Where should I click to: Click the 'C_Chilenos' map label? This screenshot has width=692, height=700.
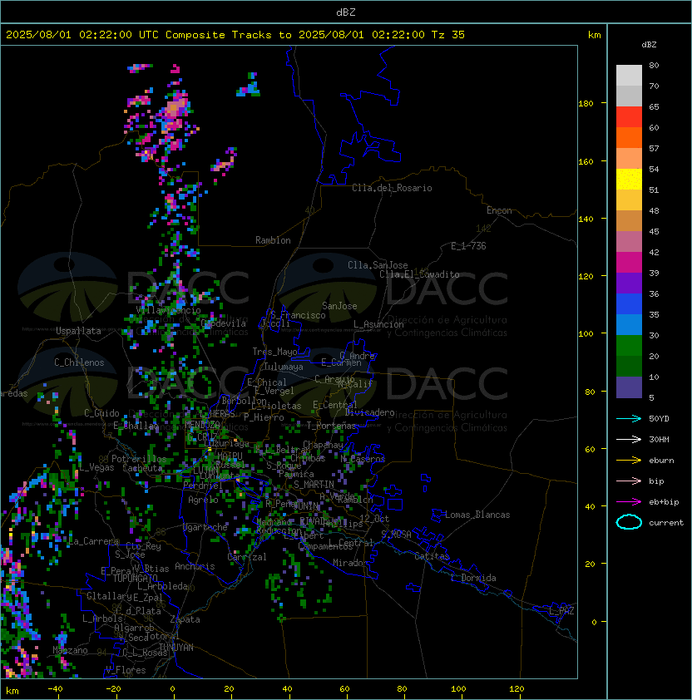[79, 362]
